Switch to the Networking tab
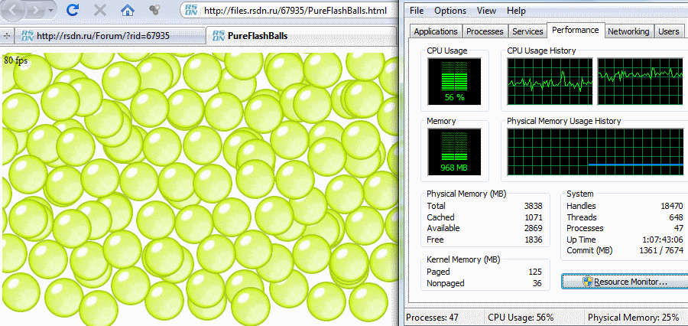688x326 pixels. pyautogui.click(x=628, y=31)
